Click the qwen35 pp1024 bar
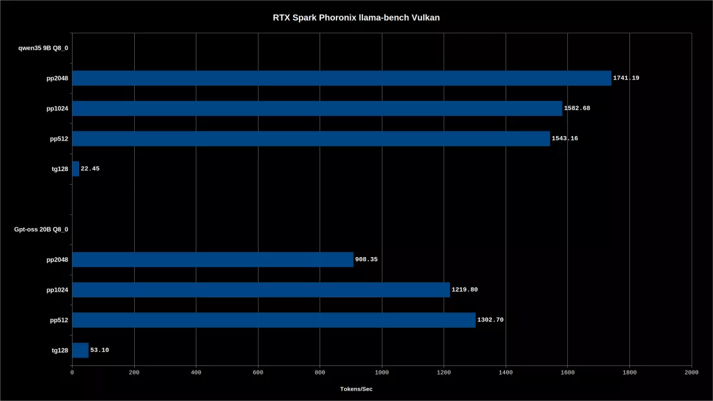Viewport: 713px width, 401px height. (x=317, y=108)
